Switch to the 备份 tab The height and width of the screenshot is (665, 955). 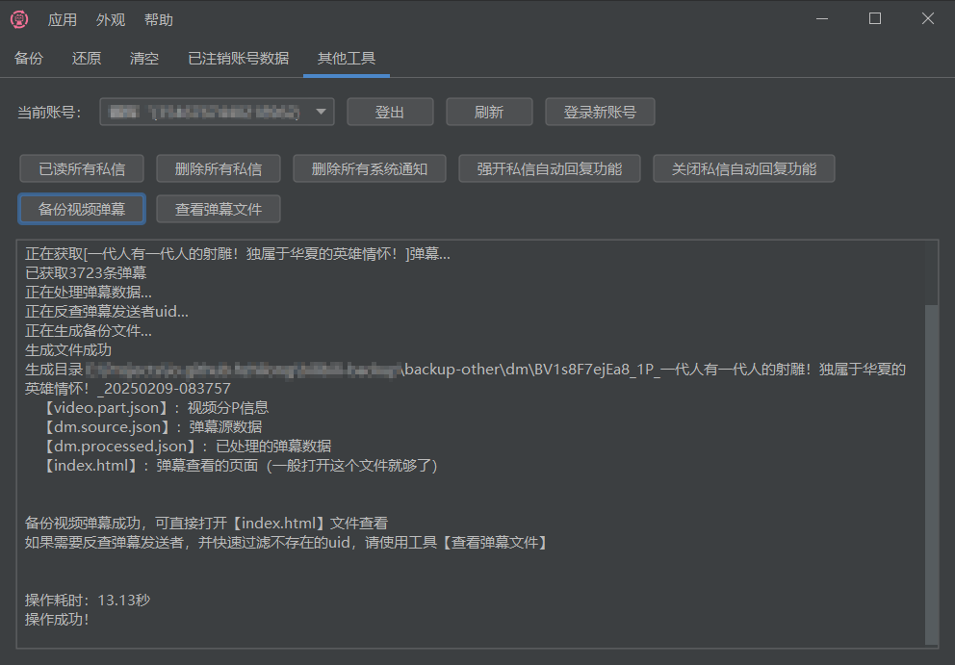[29, 58]
